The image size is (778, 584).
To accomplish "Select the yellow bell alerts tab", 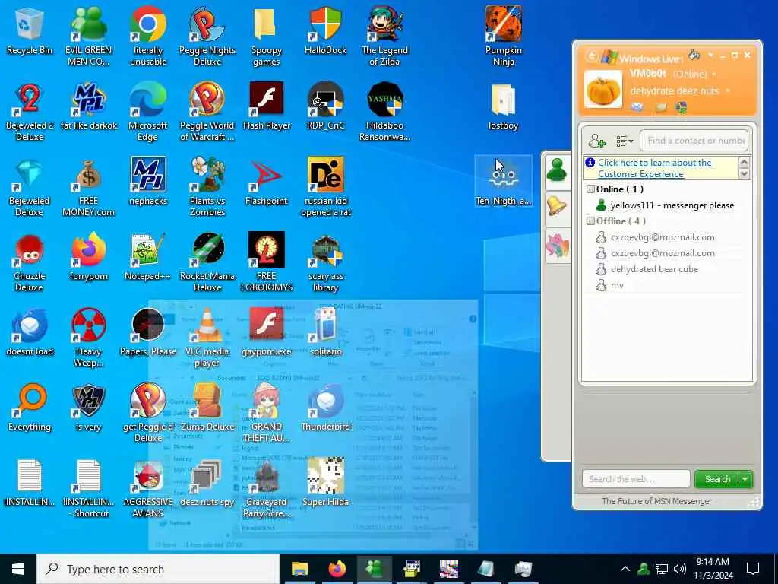I will (557, 206).
